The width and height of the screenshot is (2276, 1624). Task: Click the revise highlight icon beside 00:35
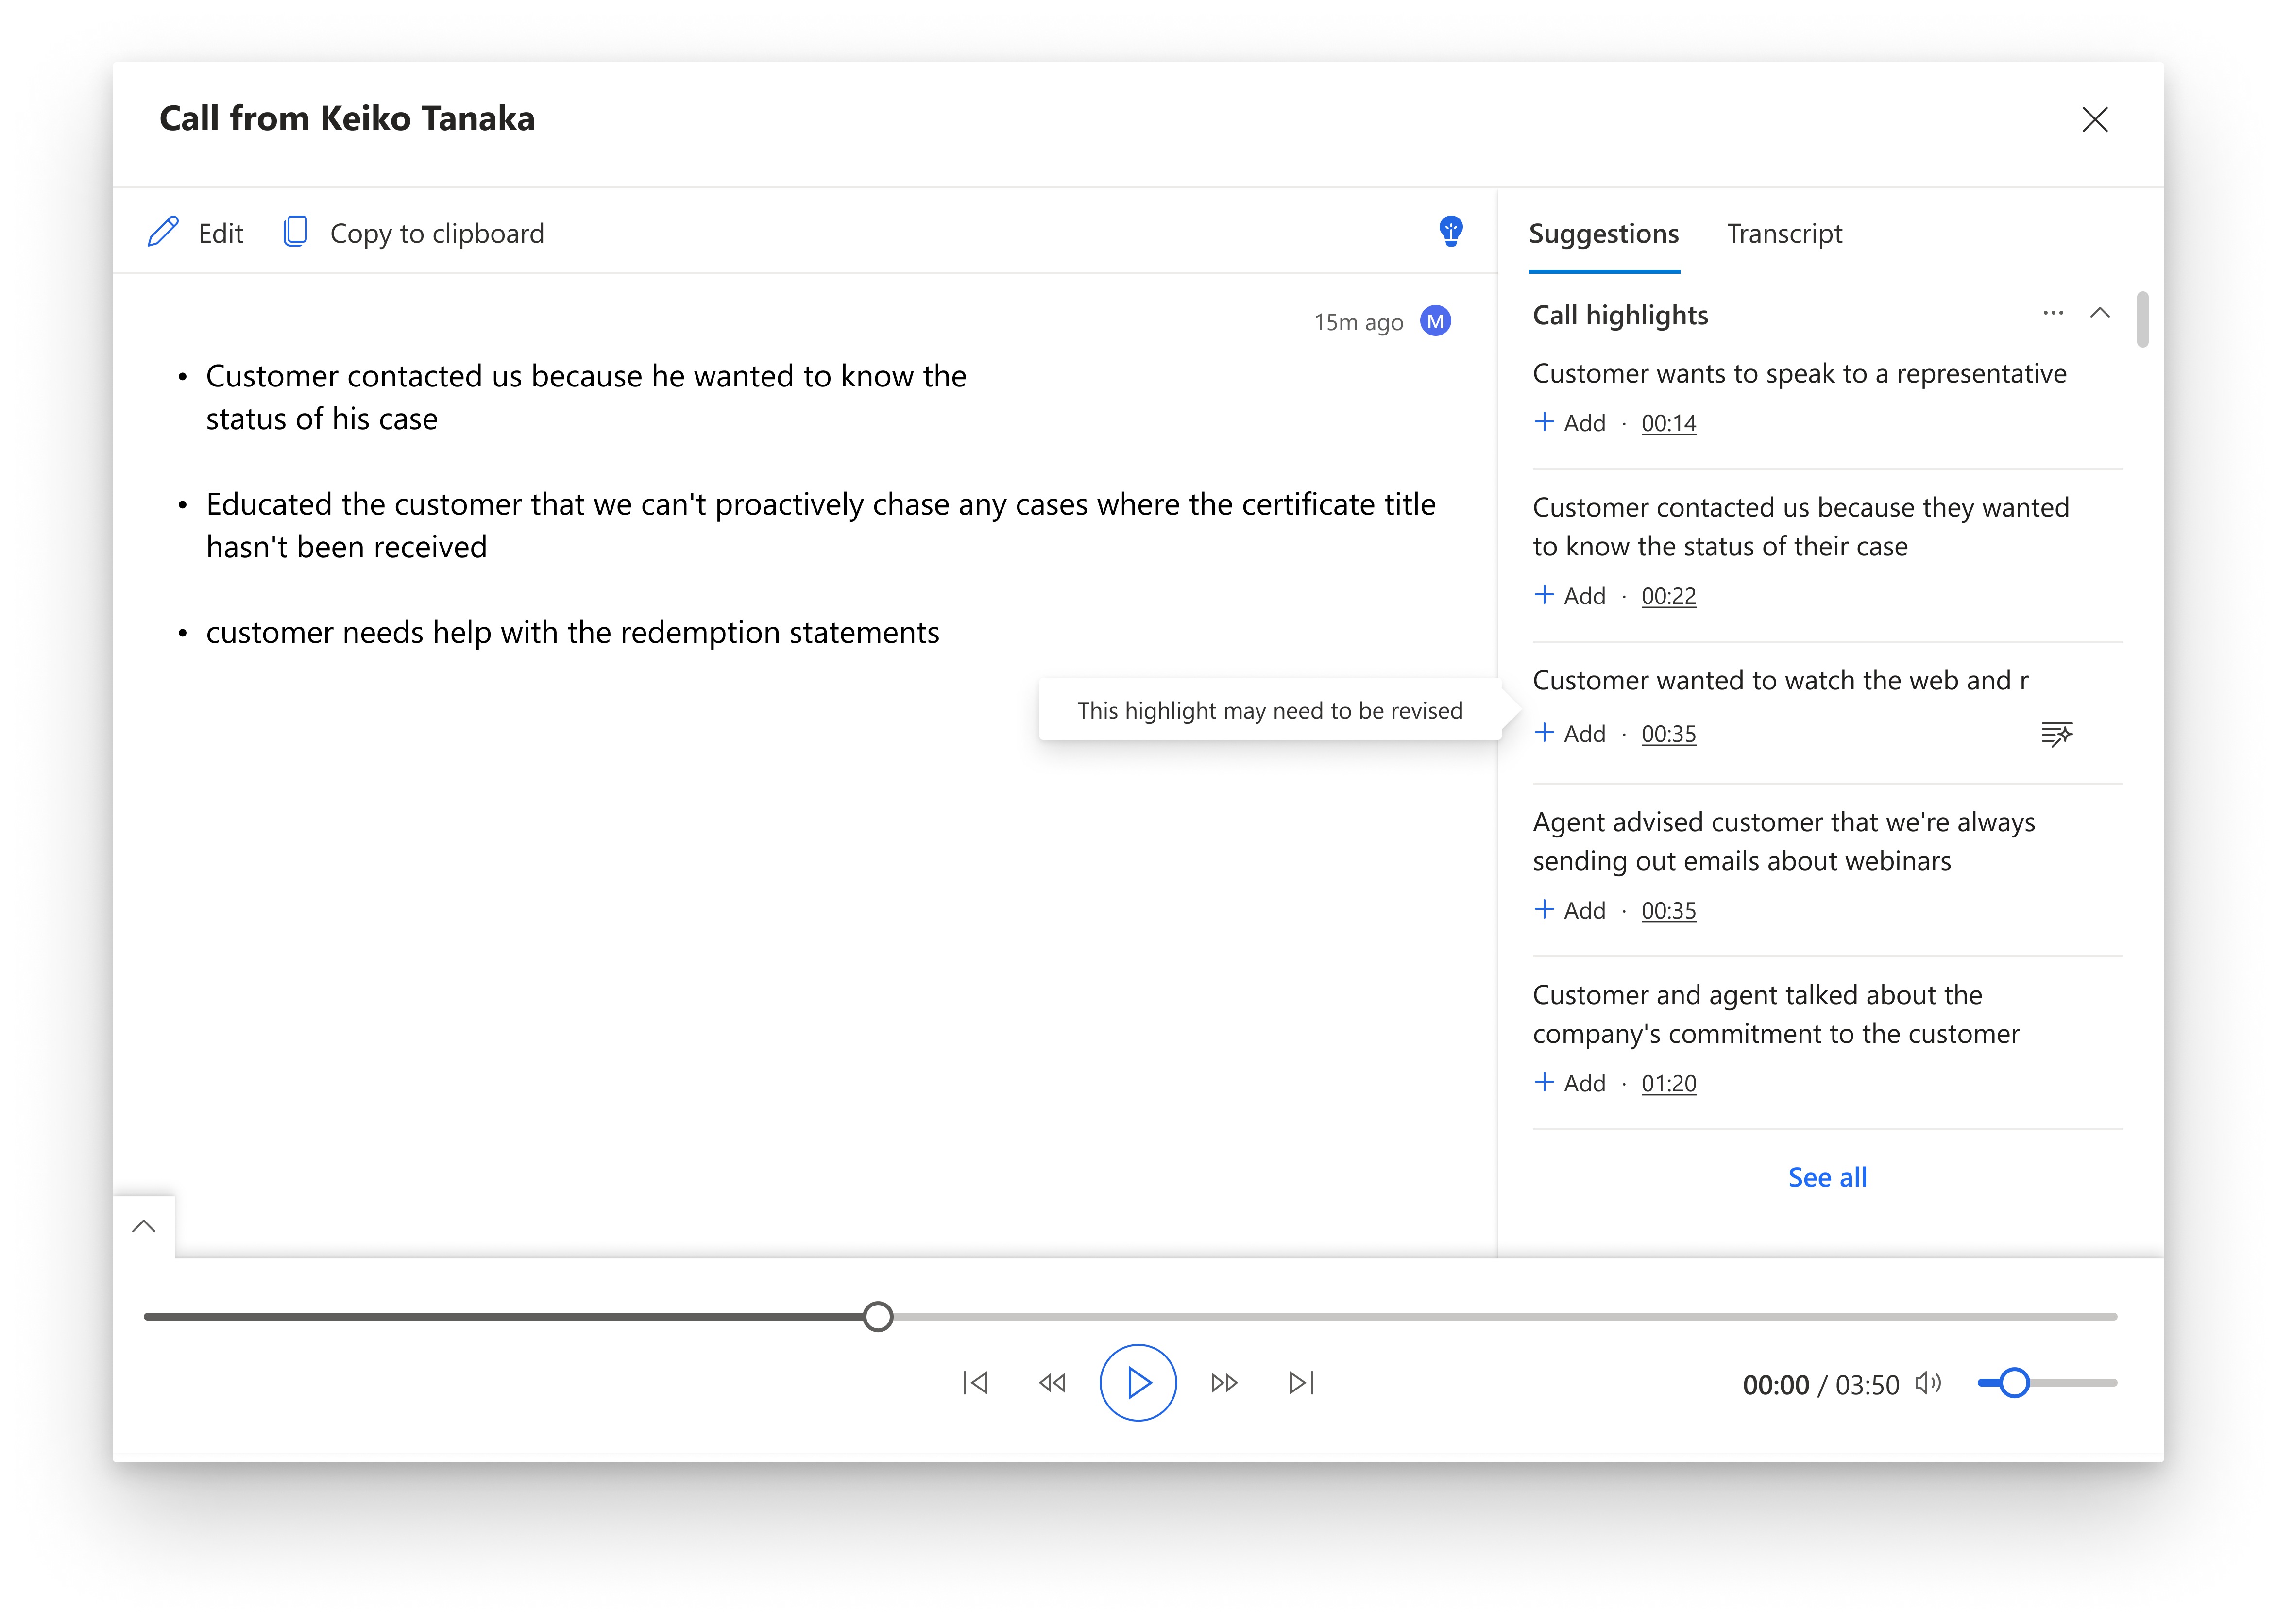(x=2056, y=734)
